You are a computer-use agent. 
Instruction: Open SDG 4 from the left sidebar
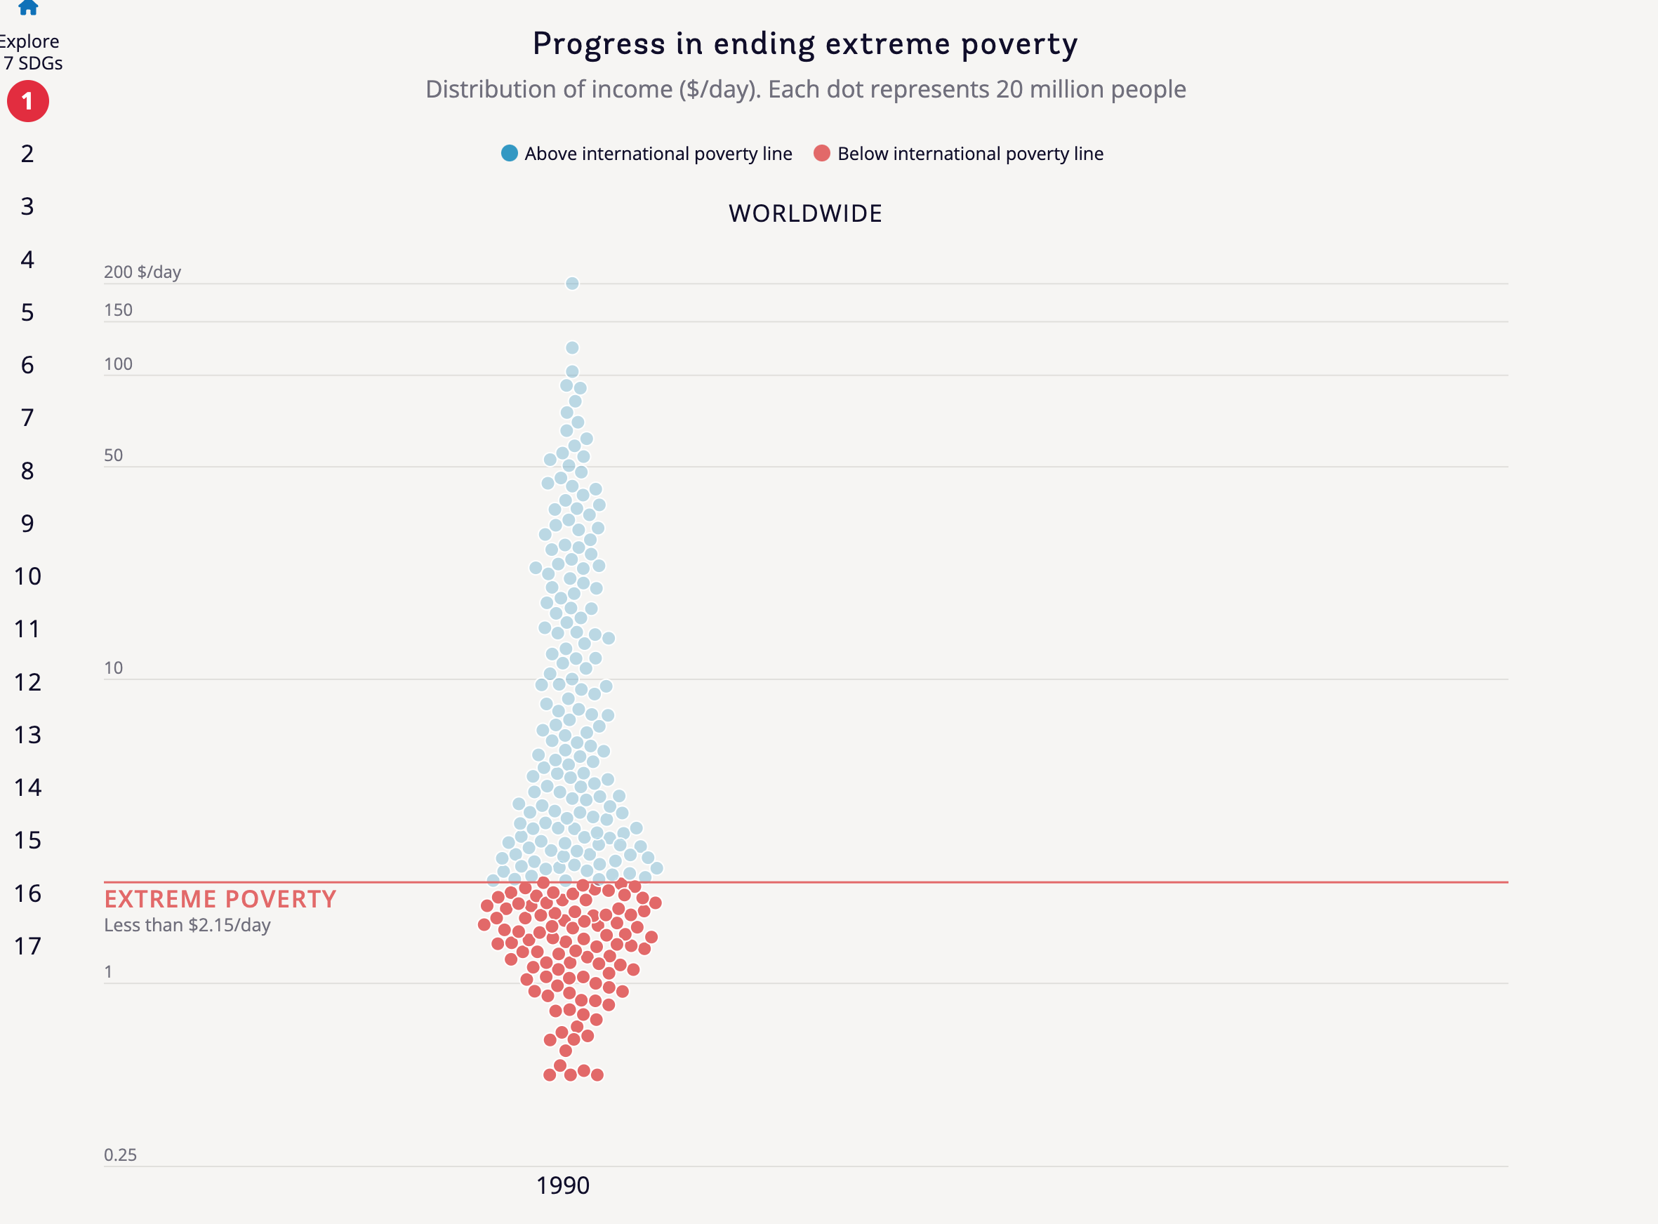point(27,260)
